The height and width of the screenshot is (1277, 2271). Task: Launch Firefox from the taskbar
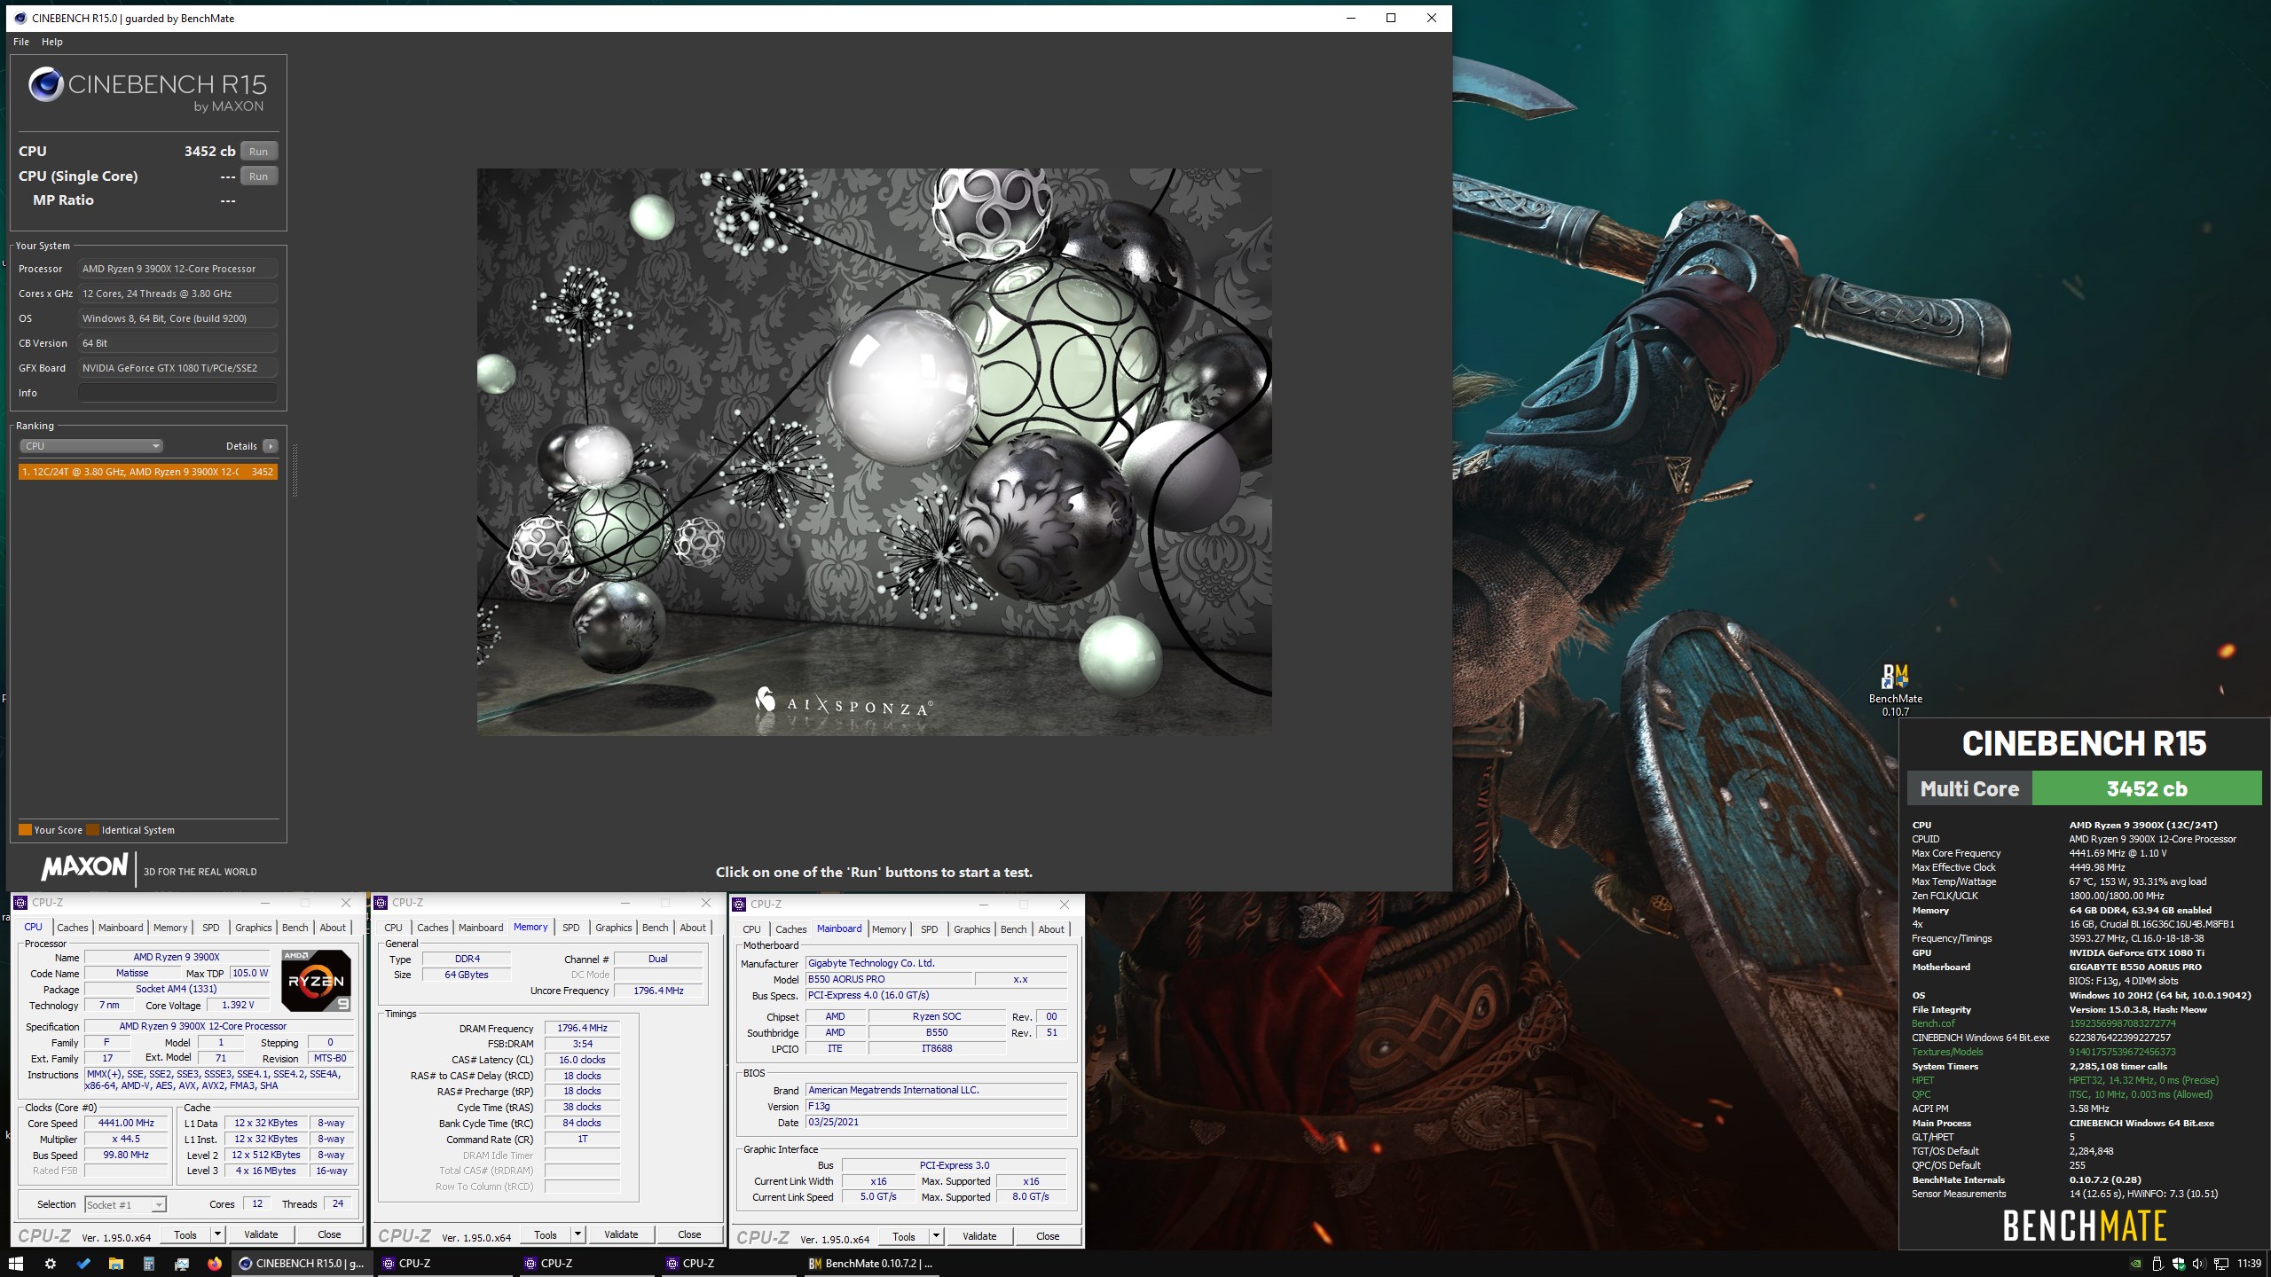click(x=215, y=1264)
